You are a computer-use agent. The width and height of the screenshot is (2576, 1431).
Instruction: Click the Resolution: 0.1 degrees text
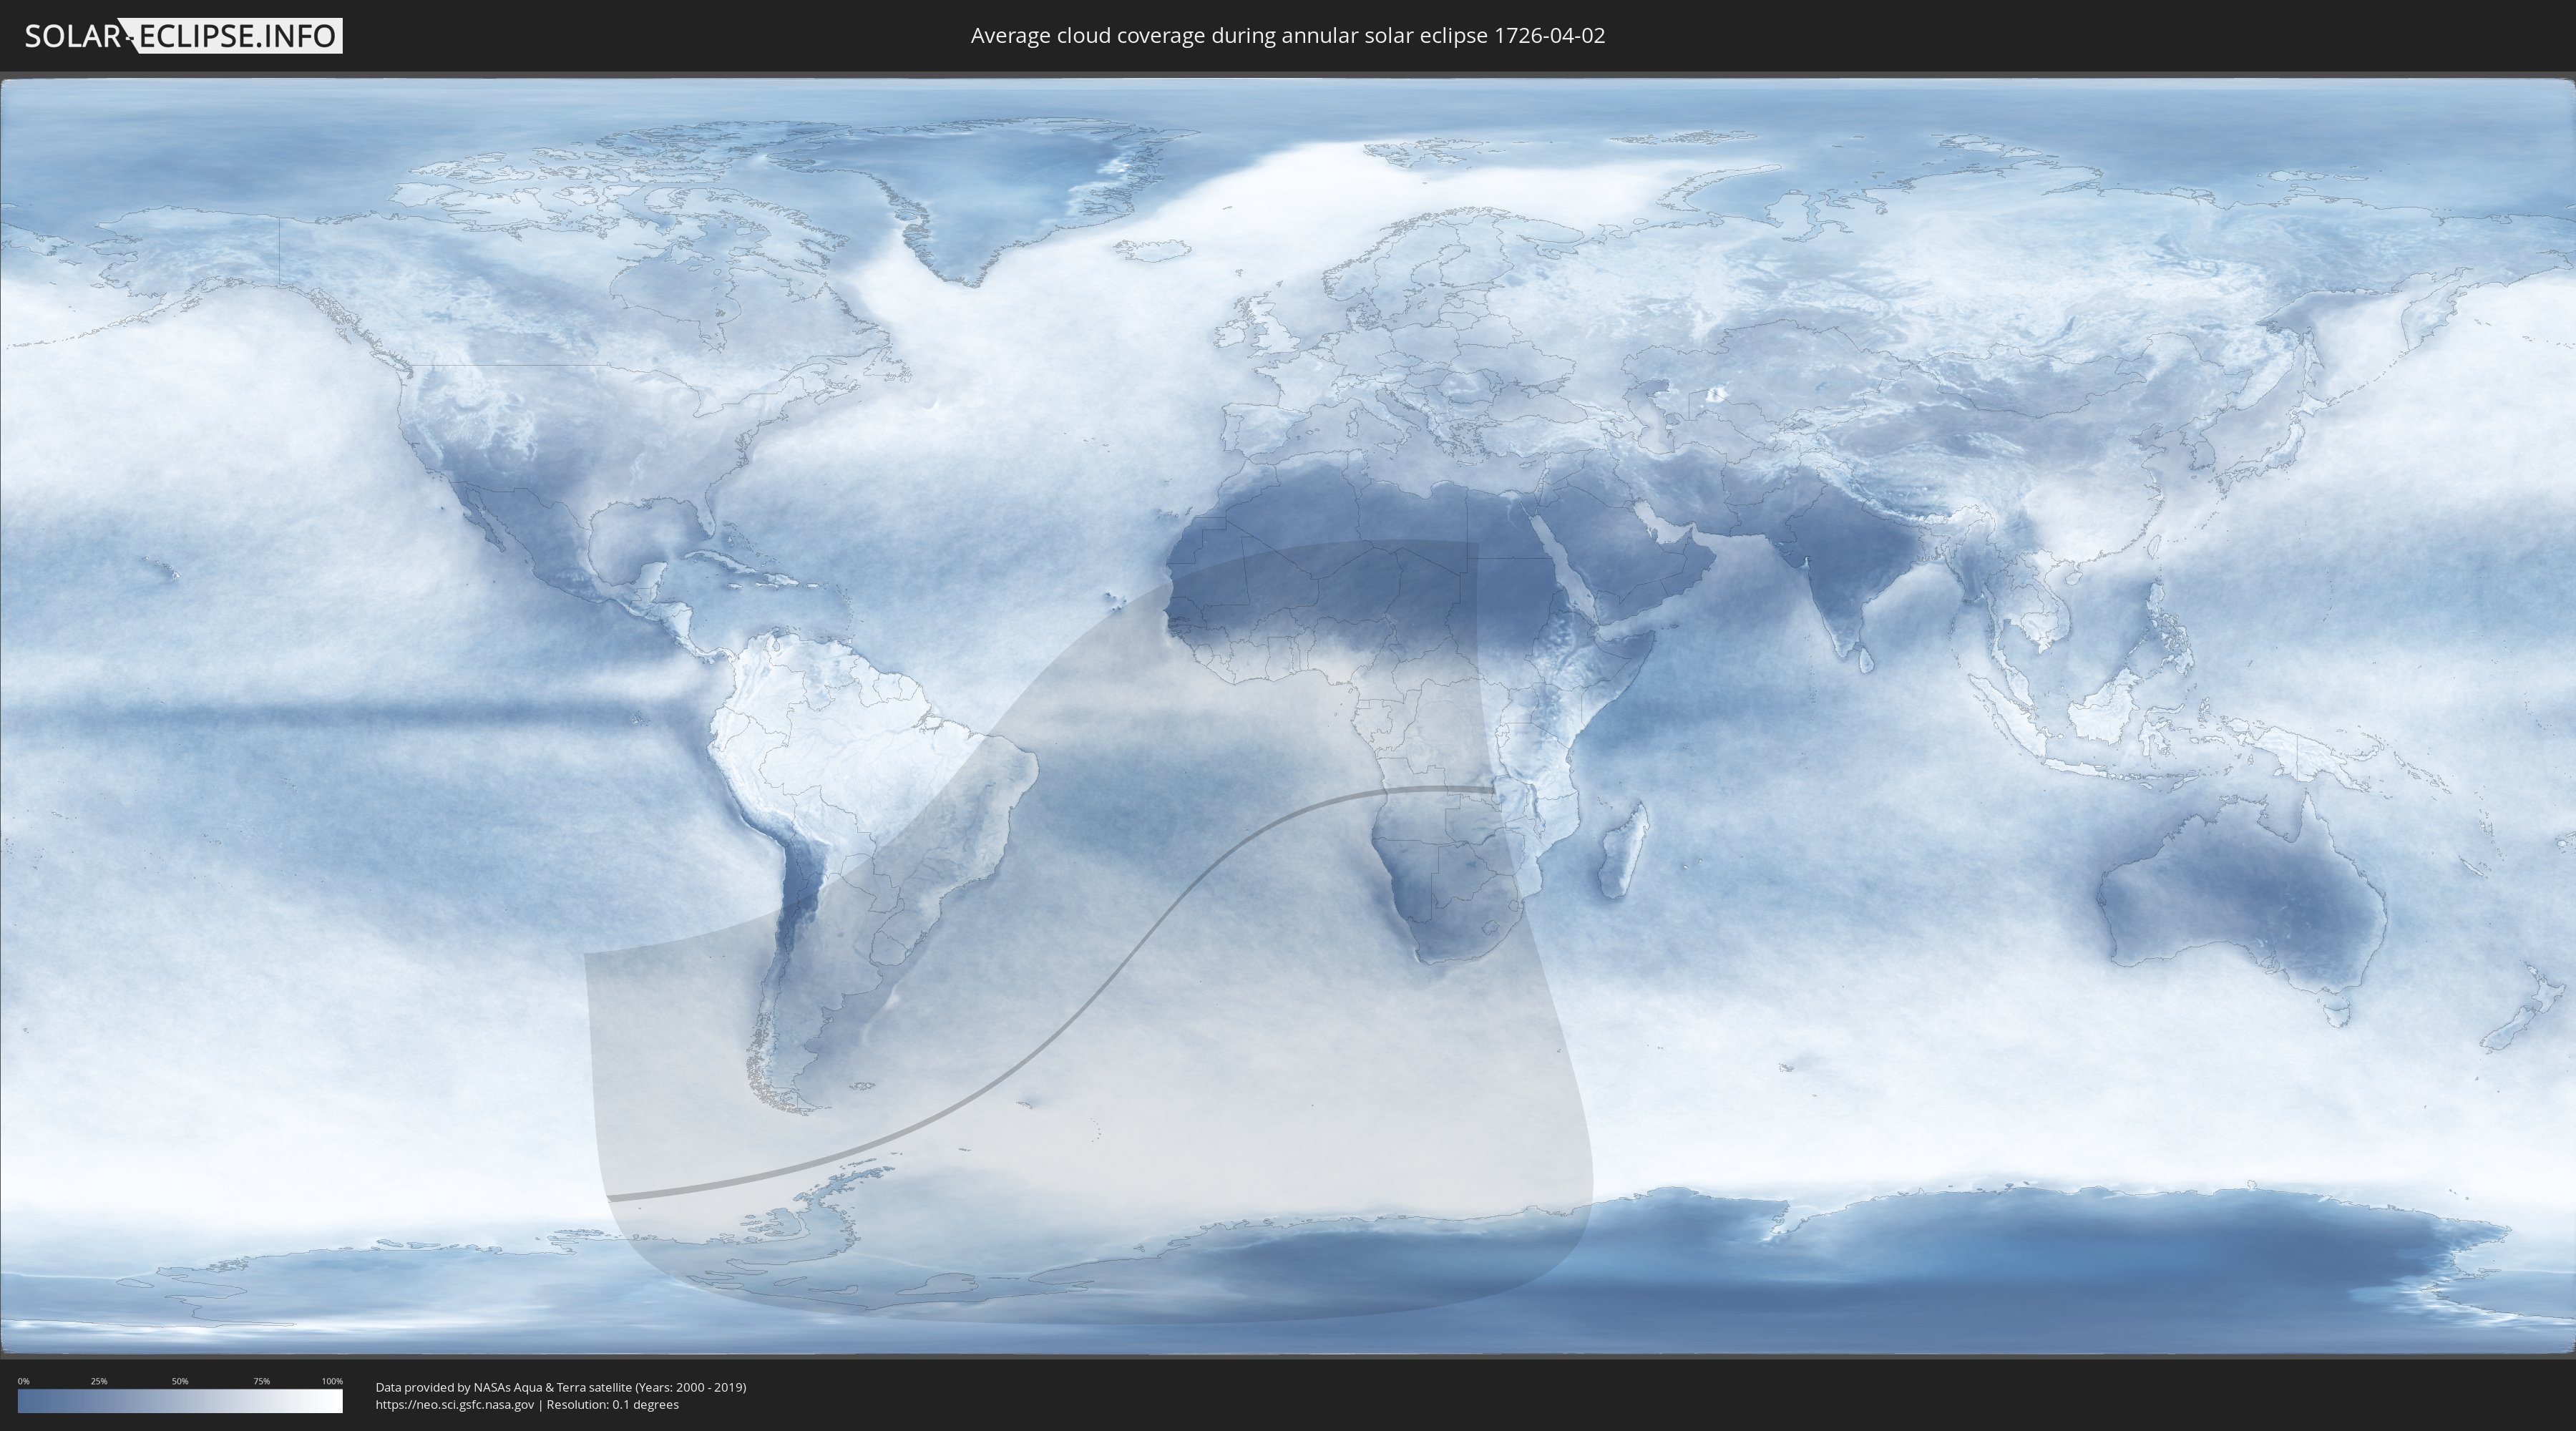pos(612,1404)
